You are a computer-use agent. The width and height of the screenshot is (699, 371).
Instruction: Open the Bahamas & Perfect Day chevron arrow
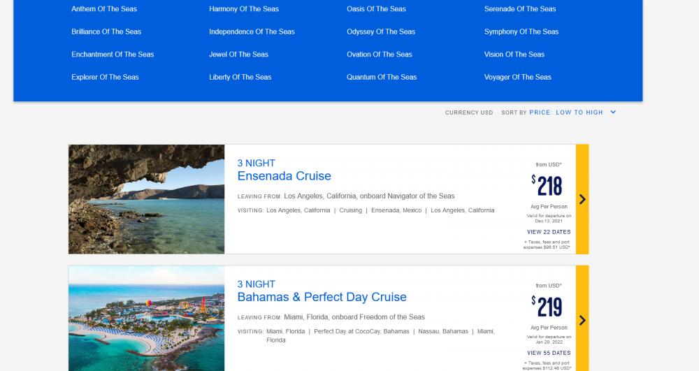582,320
